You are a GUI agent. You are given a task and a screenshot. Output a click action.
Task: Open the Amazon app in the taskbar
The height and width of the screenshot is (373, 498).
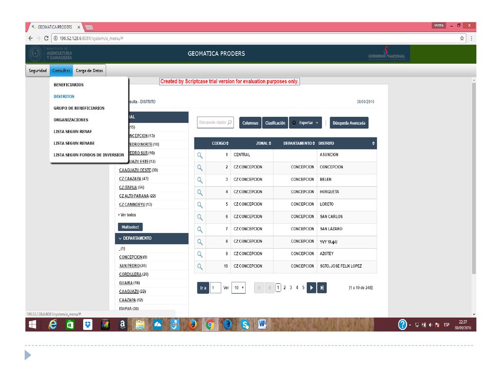coord(123,324)
